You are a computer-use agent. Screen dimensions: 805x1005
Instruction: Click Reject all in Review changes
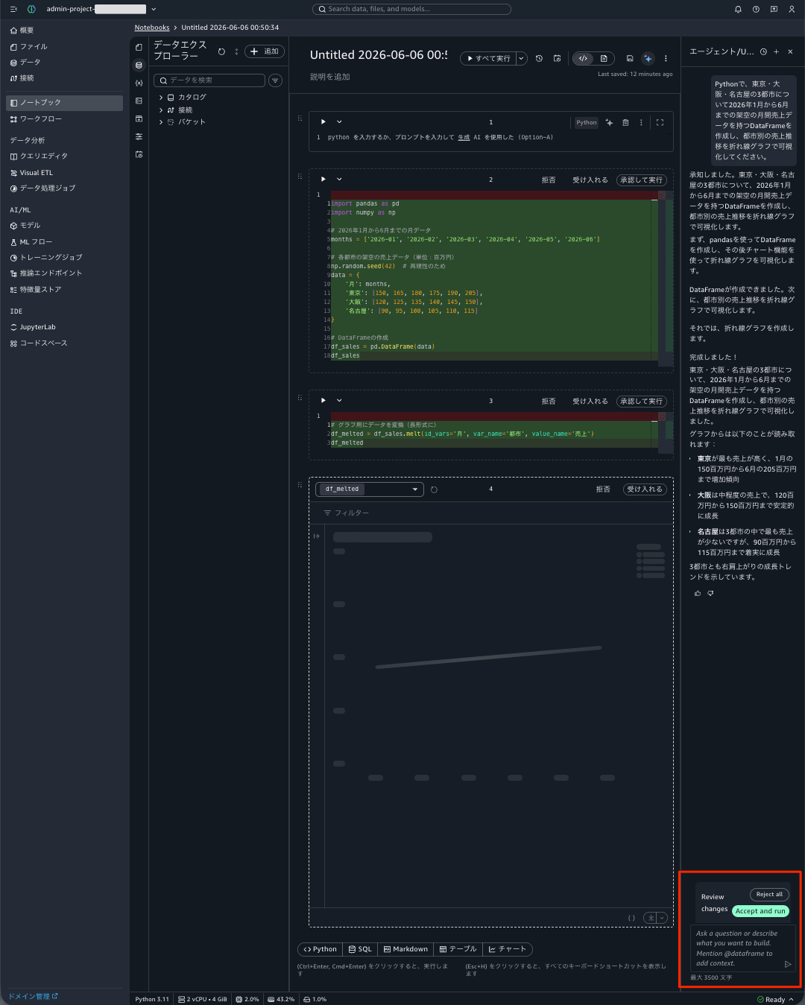point(769,895)
